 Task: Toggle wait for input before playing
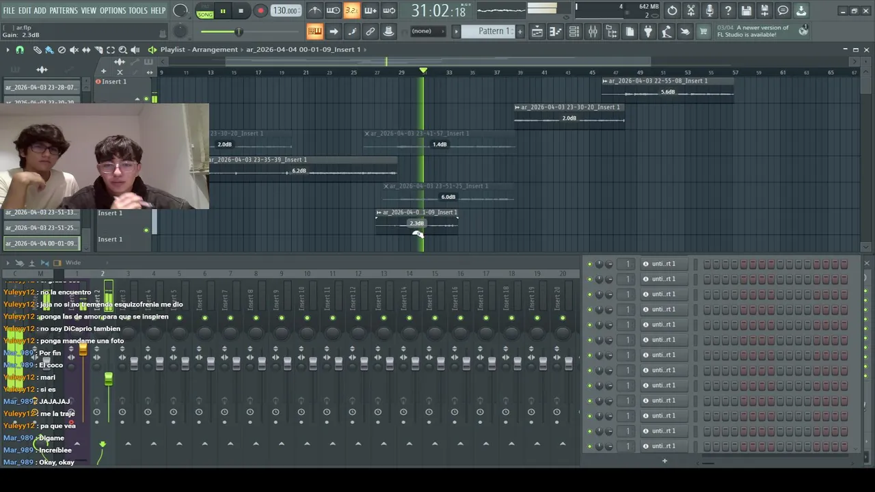pyautogui.click(x=333, y=10)
